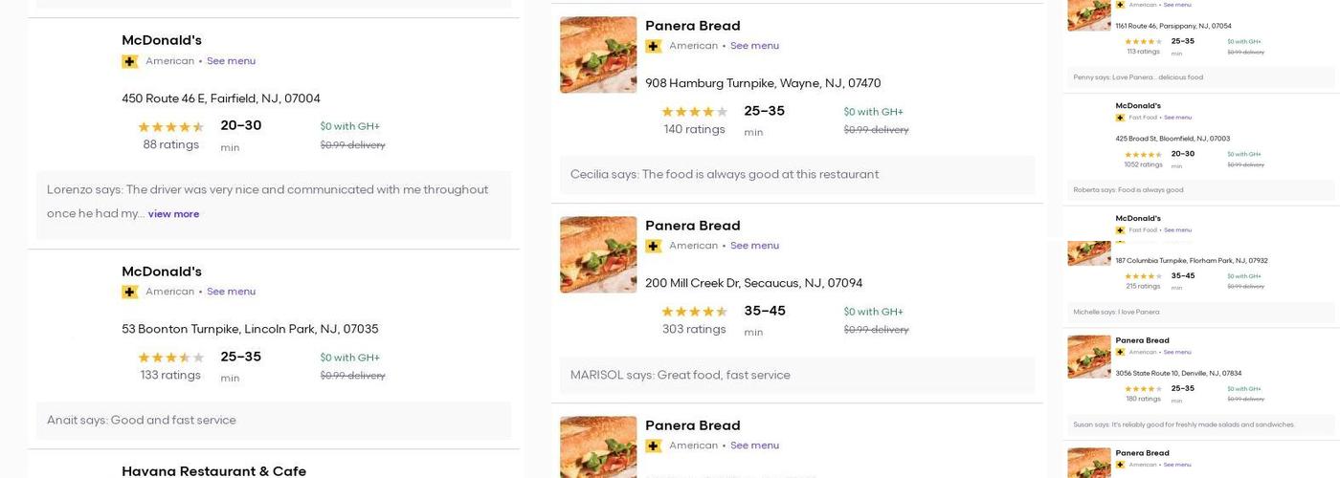The image size is (1340, 478).
Task: Click the GH+ badge on McDonald's Bloomfield listing
Action: [1120, 118]
